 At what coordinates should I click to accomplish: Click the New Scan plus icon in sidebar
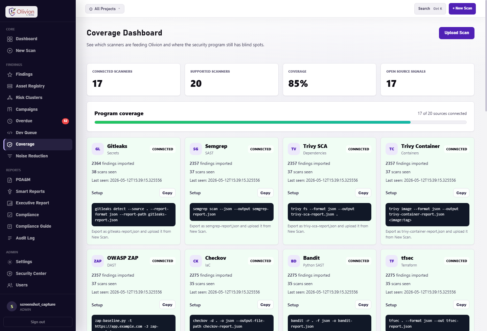point(10,51)
